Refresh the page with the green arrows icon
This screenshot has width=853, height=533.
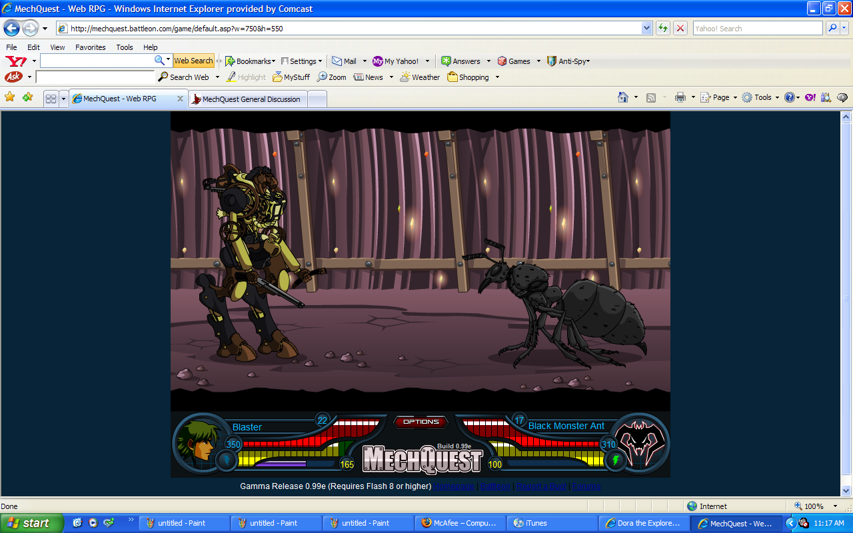coord(662,28)
